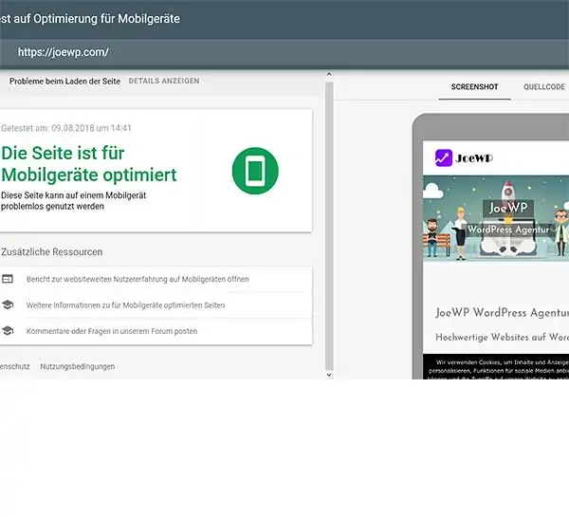Screen dimensions: 569x517
Task: Click graduation cap icon beside Kommentare oder Fragen
Action: point(8,331)
